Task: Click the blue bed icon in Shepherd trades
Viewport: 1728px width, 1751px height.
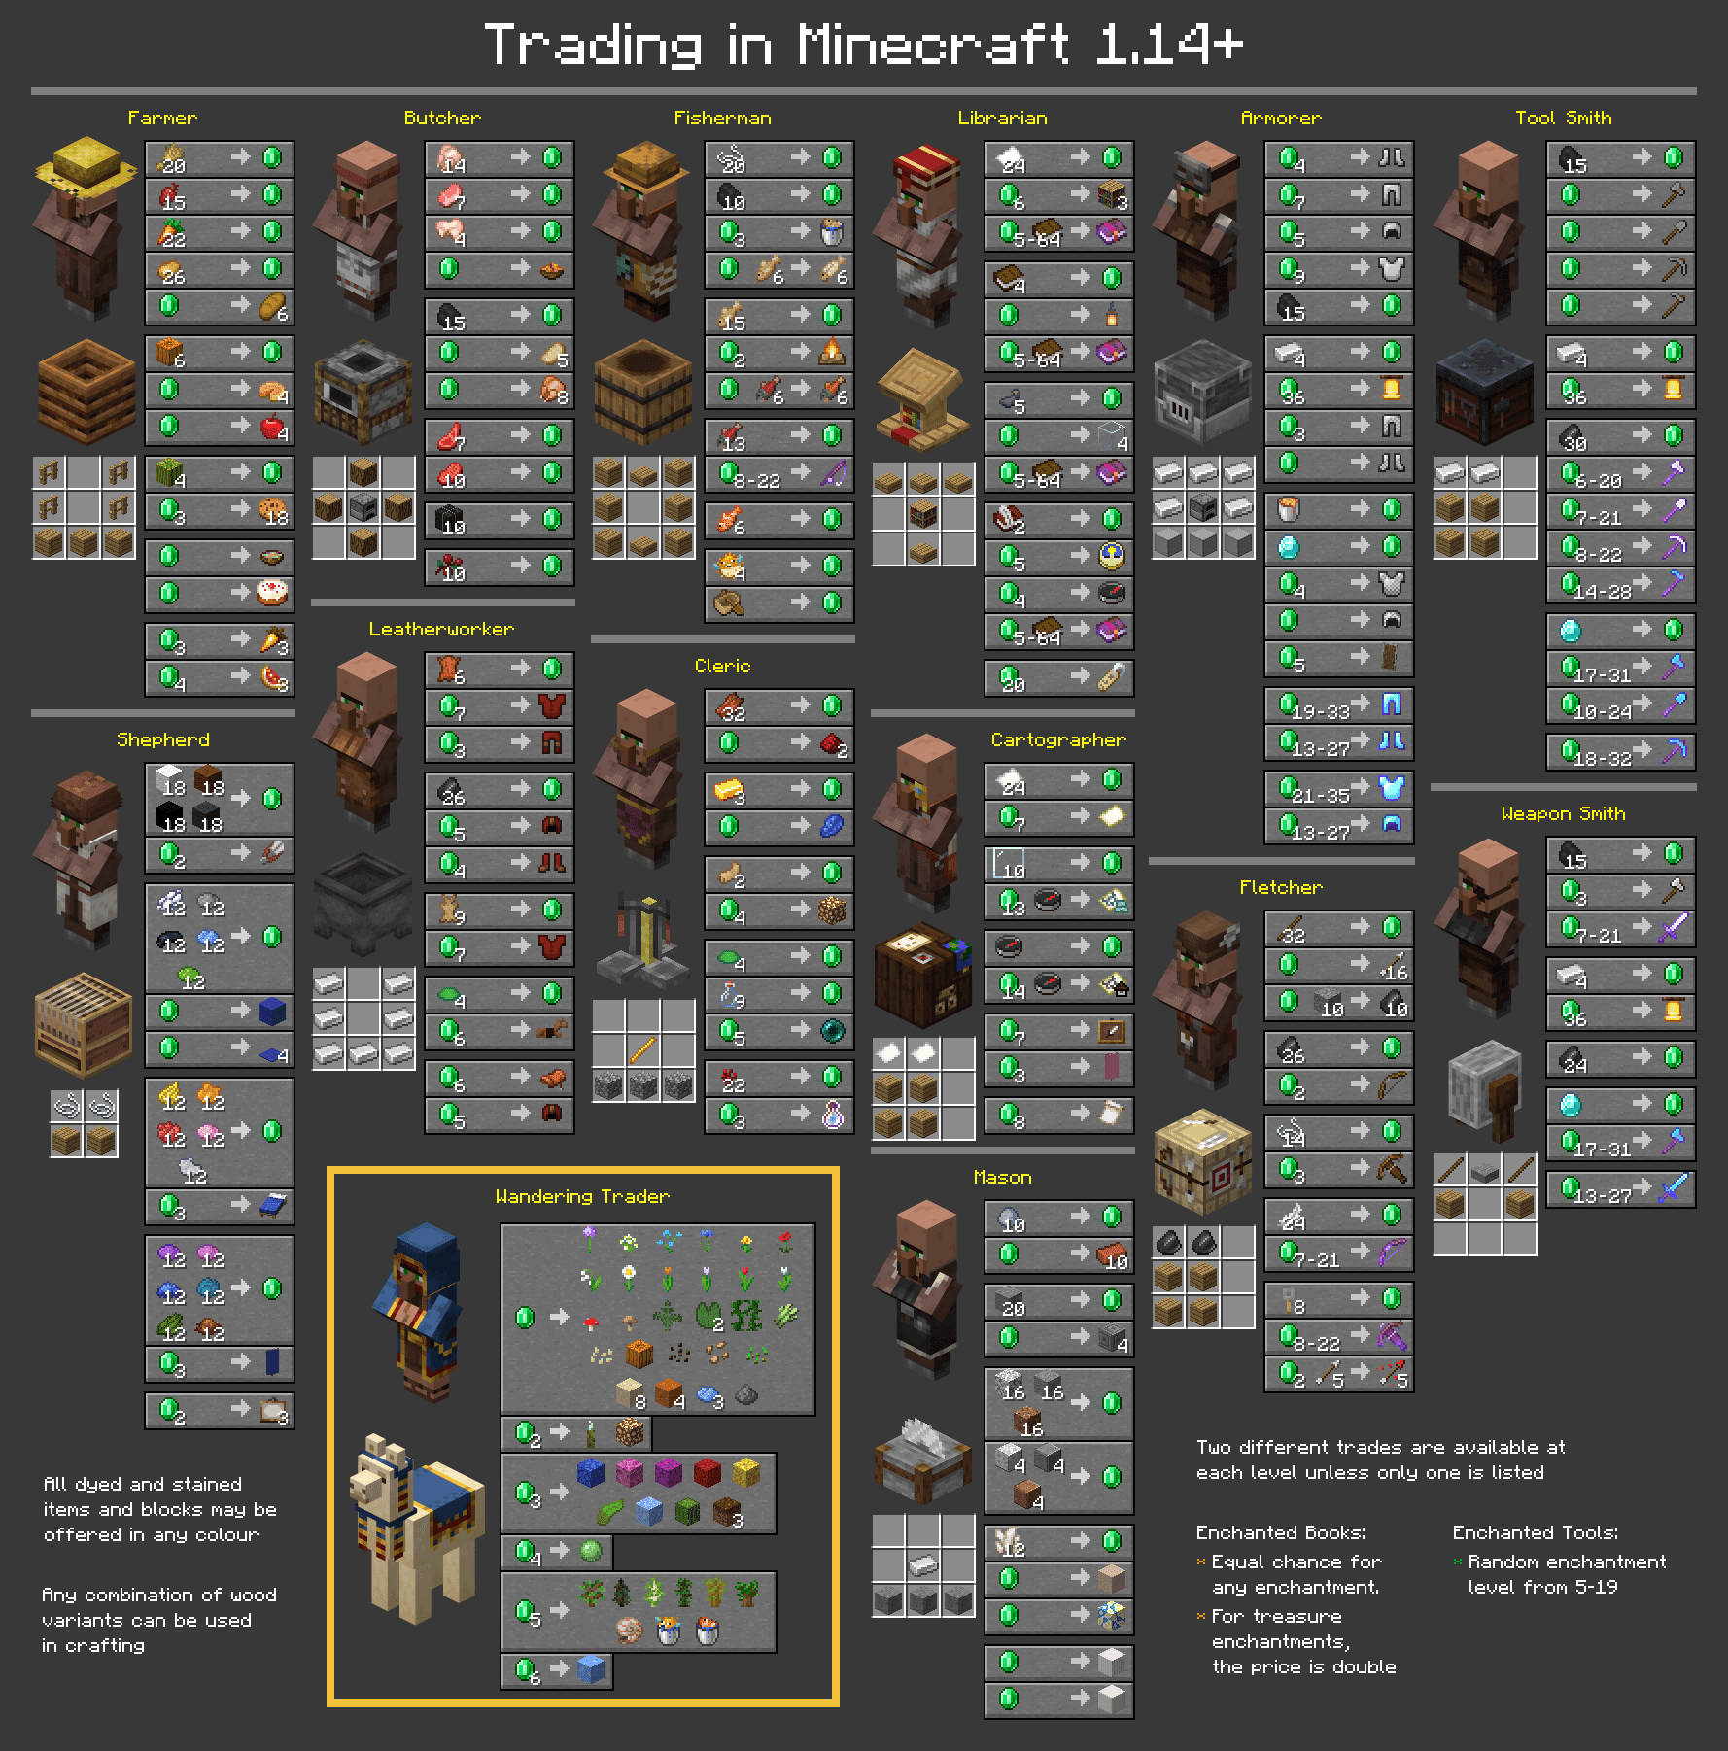Action: 272,1205
